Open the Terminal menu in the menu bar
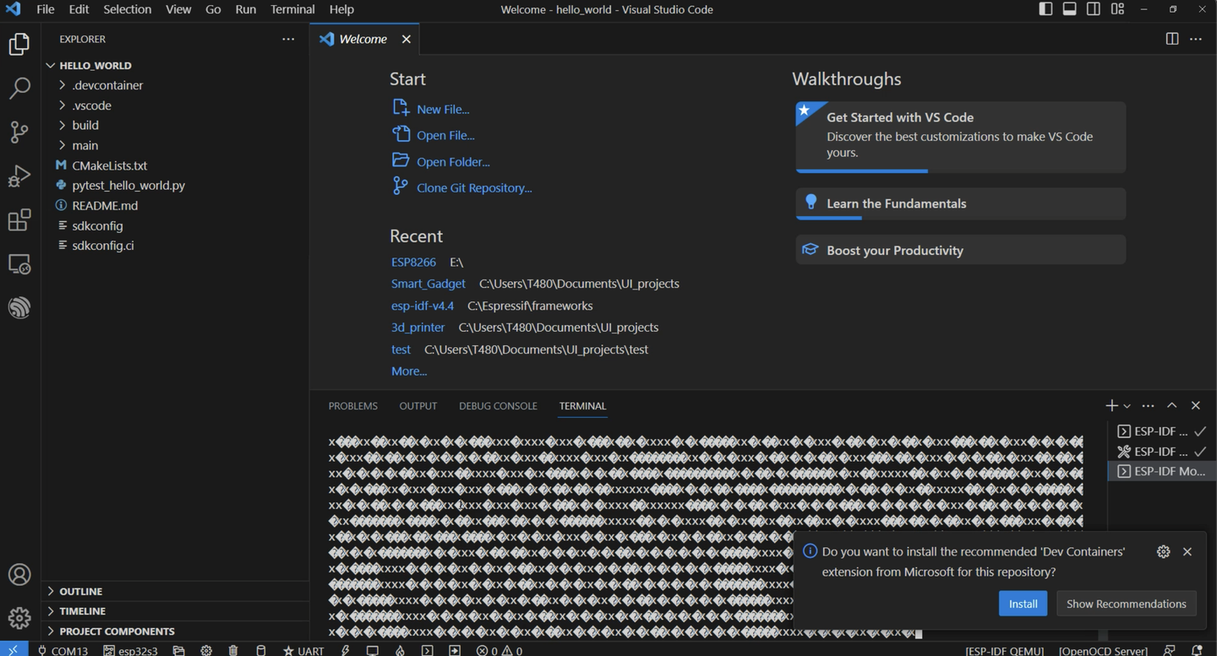 [292, 9]
